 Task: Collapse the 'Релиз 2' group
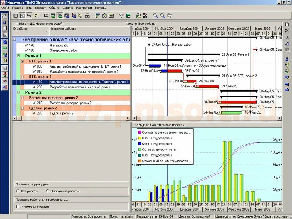(x=19, y=92)
